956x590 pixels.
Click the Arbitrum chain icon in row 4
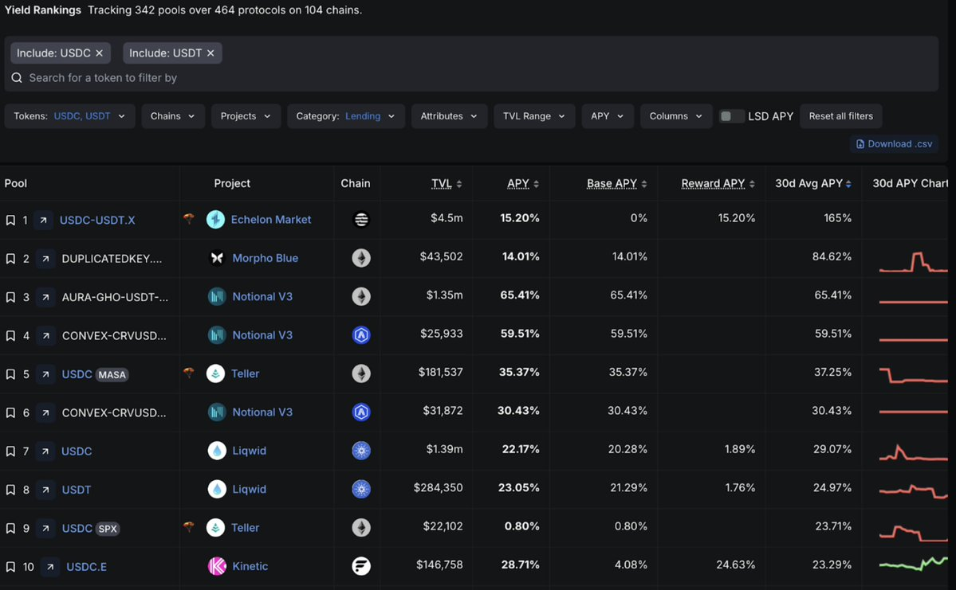click(x=361, y=335)
